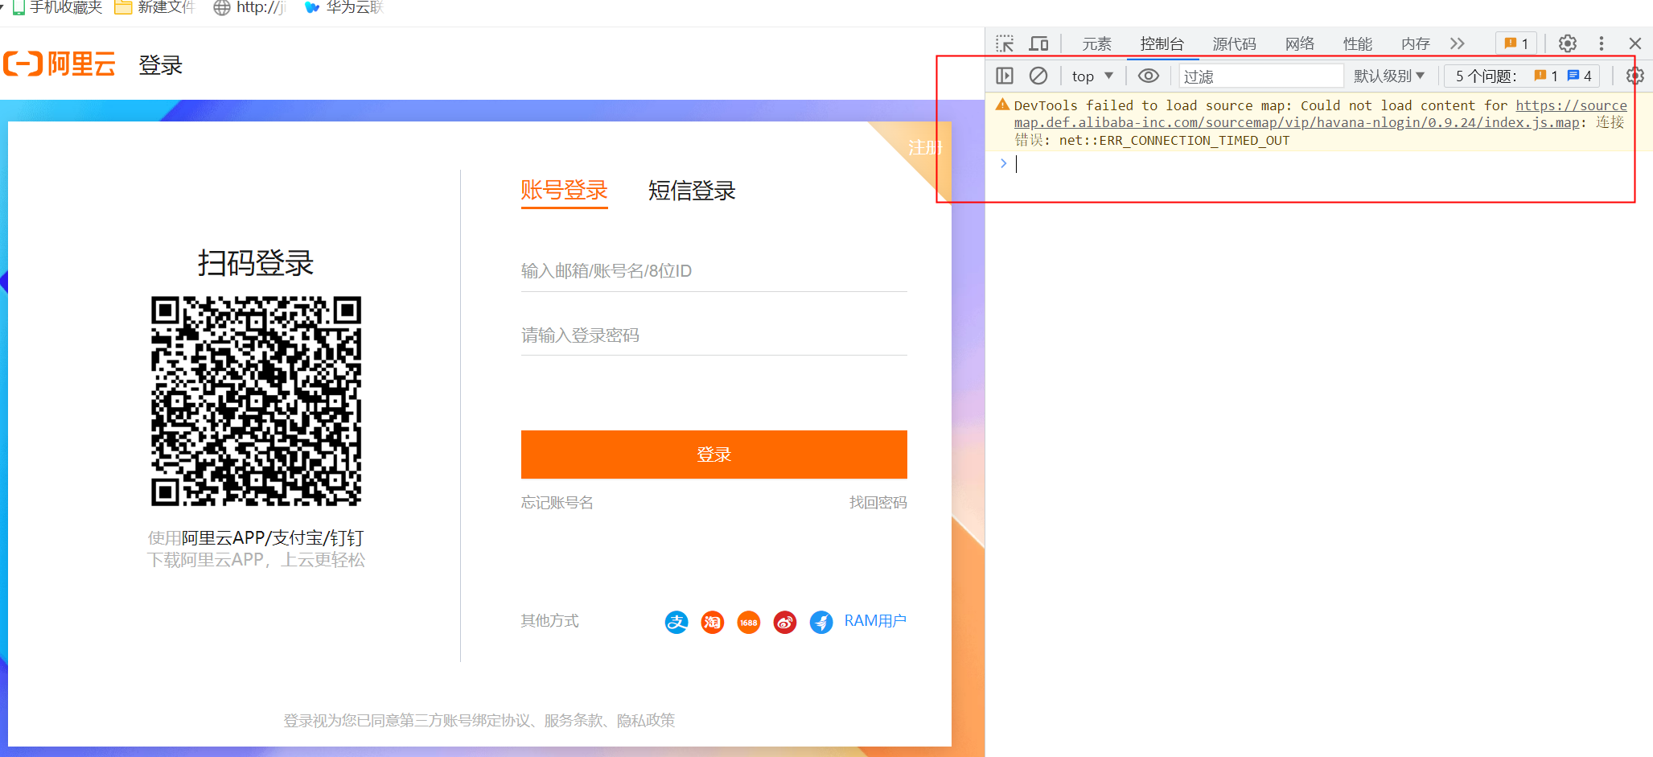Screen dimensions: 1653x757
Task: Focus the 请输入登录密码 field
Action: coord(713,335)
